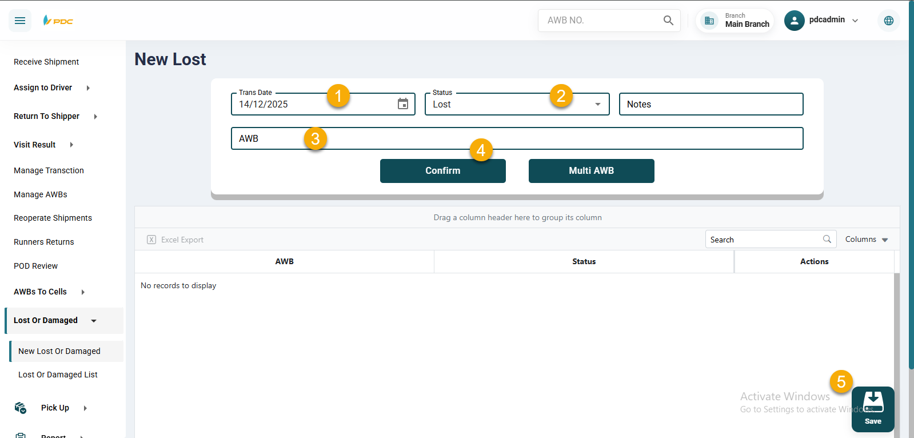Open the Status dropdown arrow

(x=598, y=104)
